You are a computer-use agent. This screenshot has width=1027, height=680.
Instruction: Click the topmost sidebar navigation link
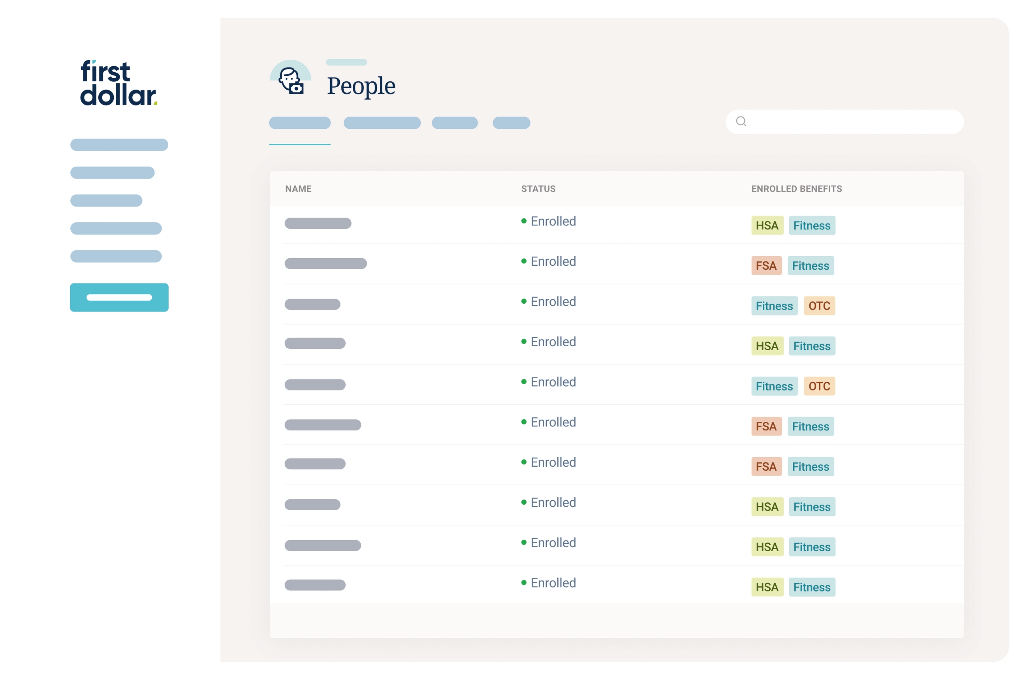coord(119,145)
